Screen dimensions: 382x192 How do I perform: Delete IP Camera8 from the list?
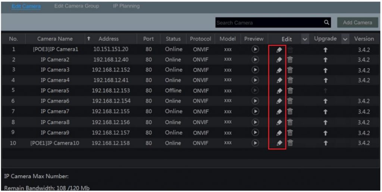point(290,122)
